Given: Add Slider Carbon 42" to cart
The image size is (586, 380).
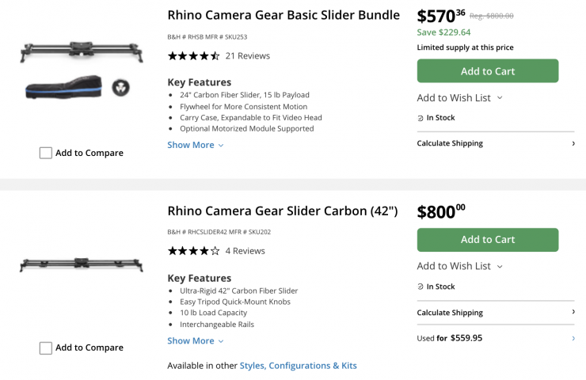Looking at the screenshot, I should 487,240.
